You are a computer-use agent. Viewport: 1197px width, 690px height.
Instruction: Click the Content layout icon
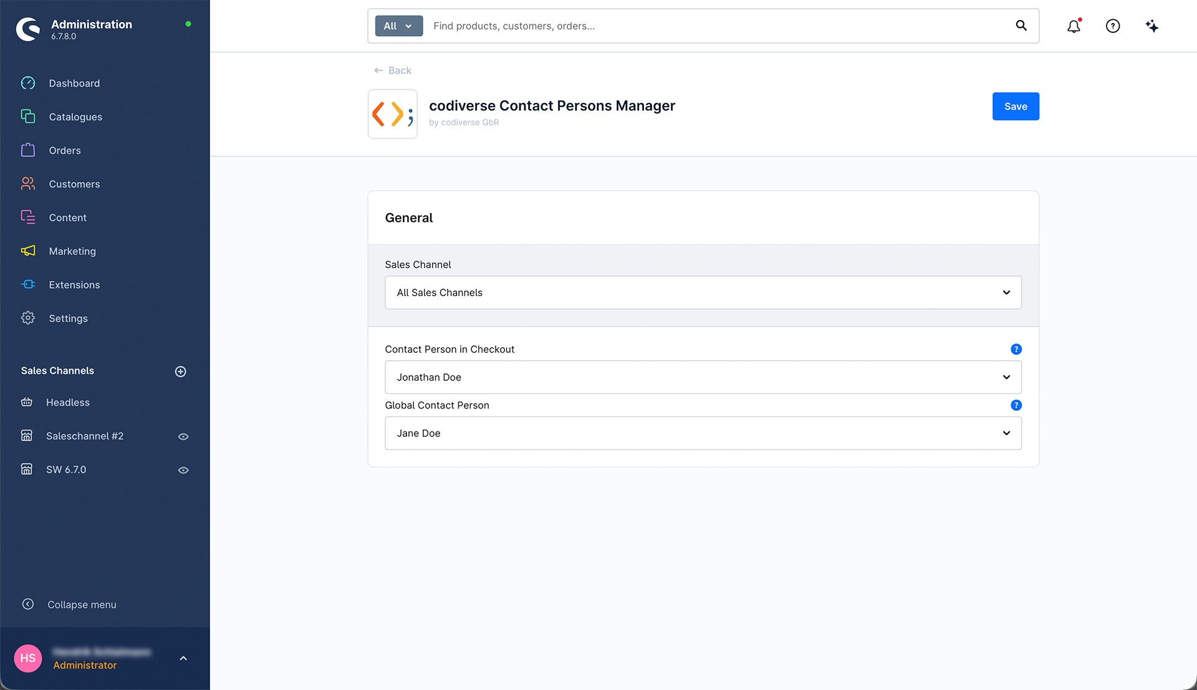tap(28, 218)
